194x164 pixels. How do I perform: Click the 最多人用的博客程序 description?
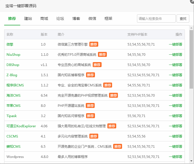(x=73, y=157)
